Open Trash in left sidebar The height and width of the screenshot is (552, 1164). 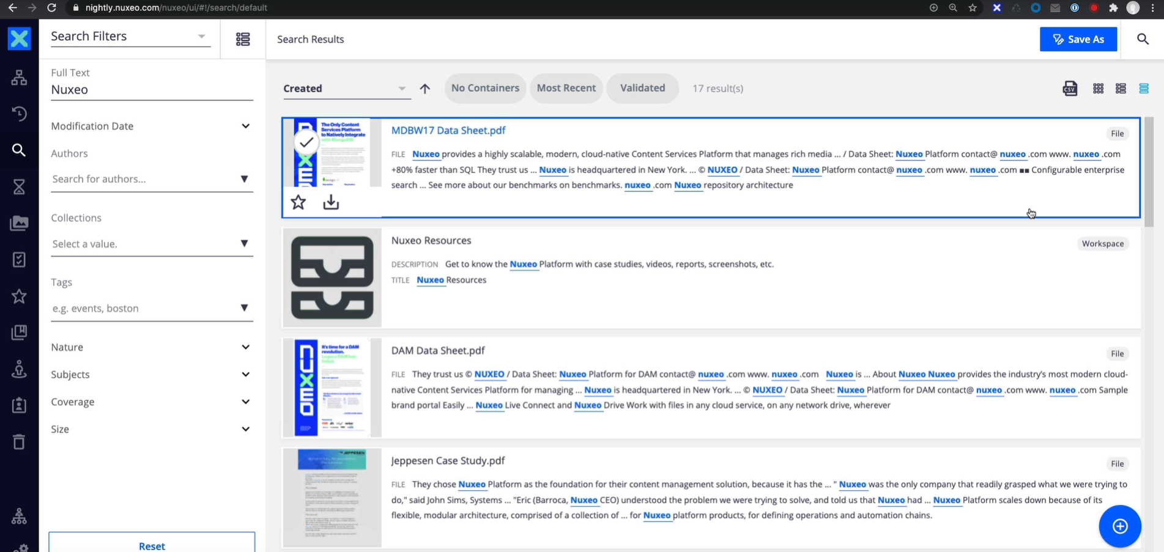19,441
